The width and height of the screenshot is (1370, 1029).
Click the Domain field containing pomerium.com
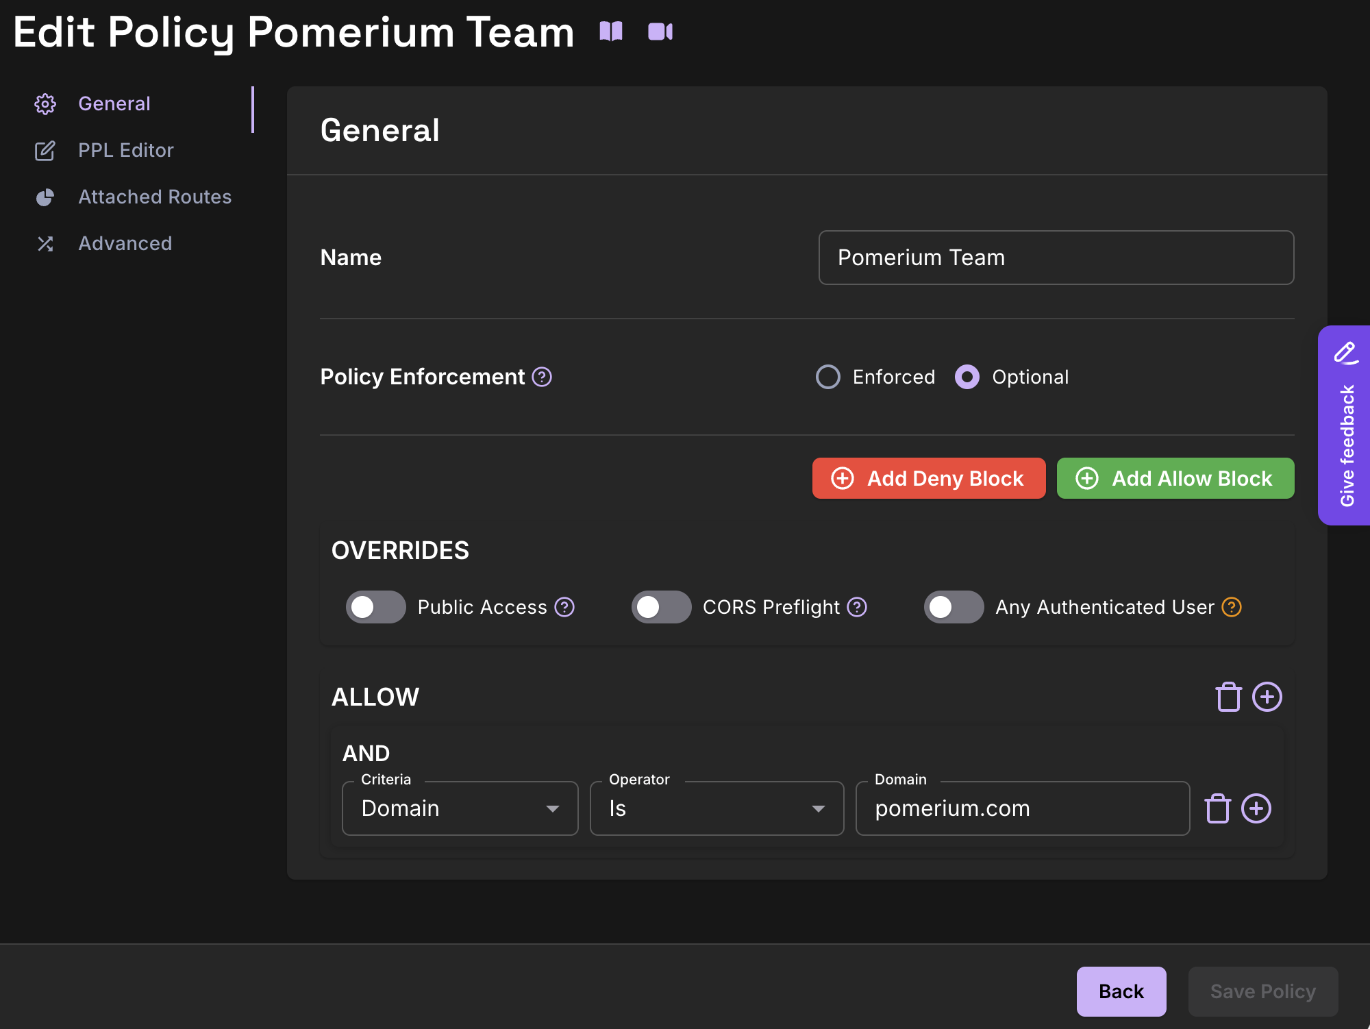tap(1023, 808)
